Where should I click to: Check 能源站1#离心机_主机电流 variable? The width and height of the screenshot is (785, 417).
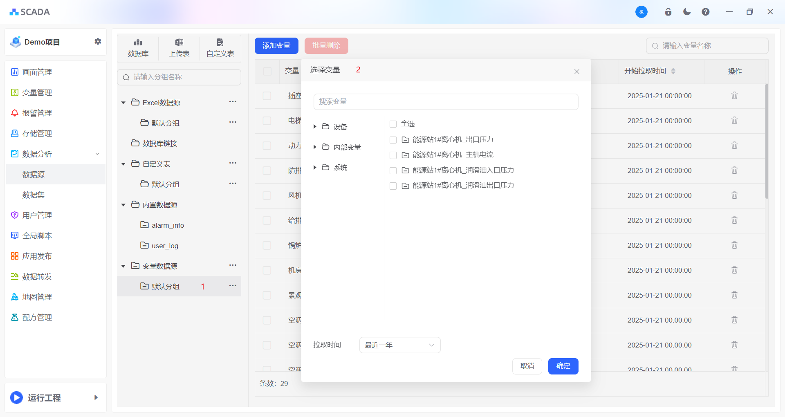393,155
